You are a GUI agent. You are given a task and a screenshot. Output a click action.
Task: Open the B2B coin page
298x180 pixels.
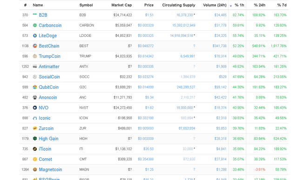click(43, 15)
